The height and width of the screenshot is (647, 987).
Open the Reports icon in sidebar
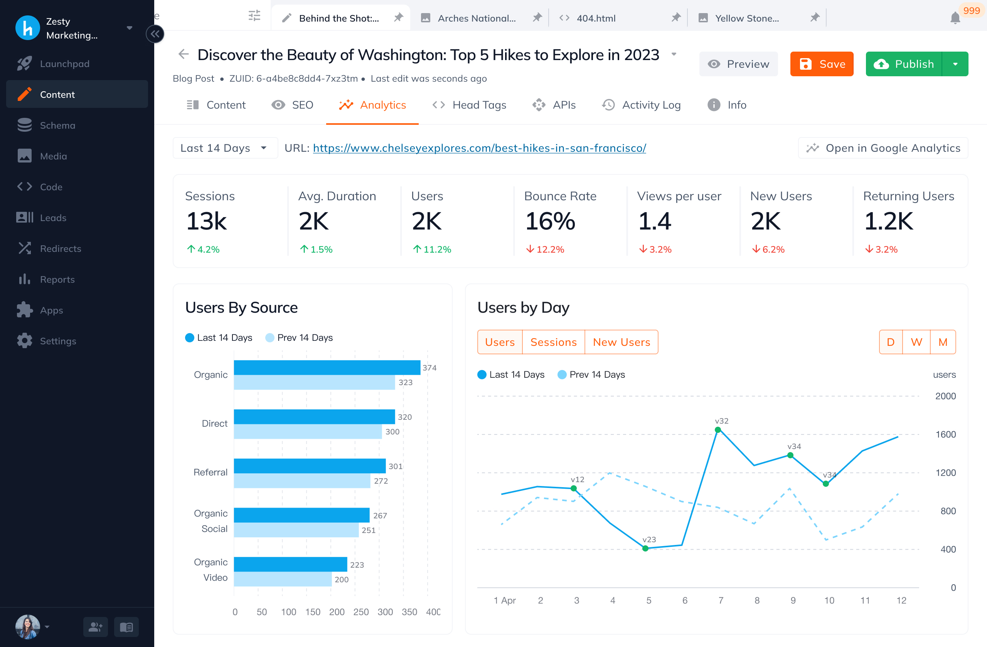click(25, 279)
